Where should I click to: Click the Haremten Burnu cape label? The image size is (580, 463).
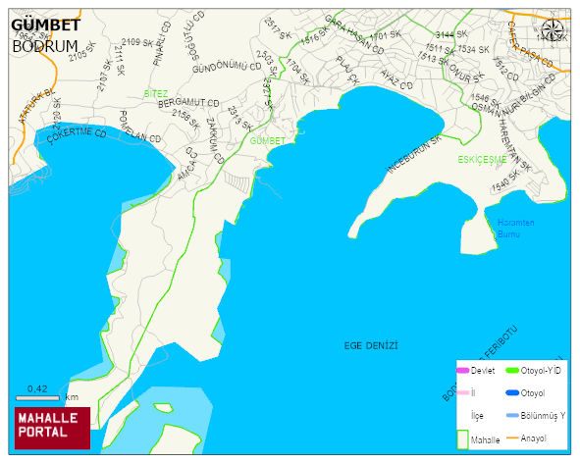click(515, 229)
